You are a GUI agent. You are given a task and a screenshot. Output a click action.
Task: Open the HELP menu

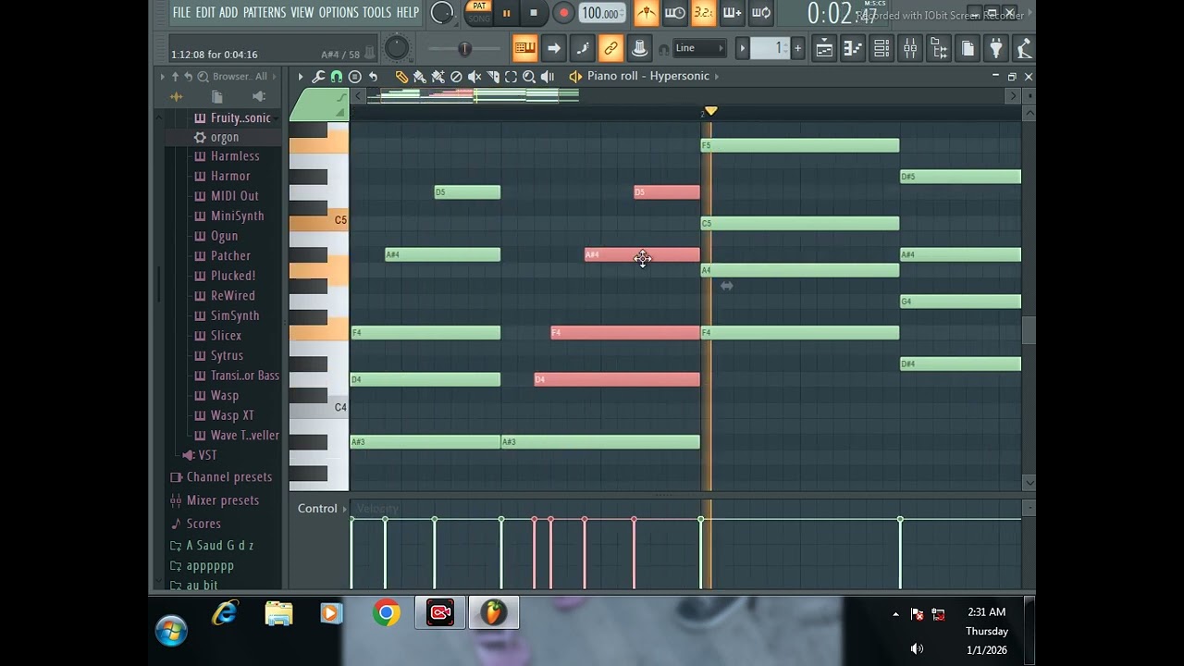408,12
